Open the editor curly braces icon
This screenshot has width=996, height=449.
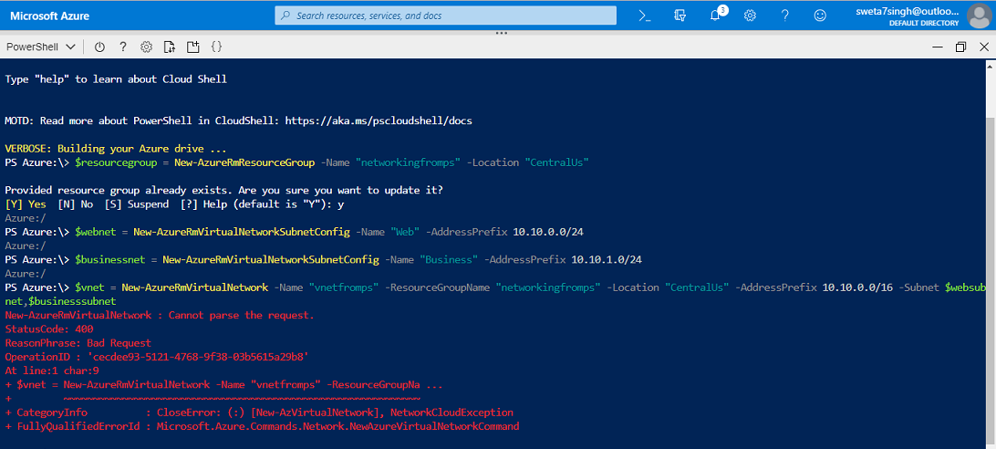216,47
